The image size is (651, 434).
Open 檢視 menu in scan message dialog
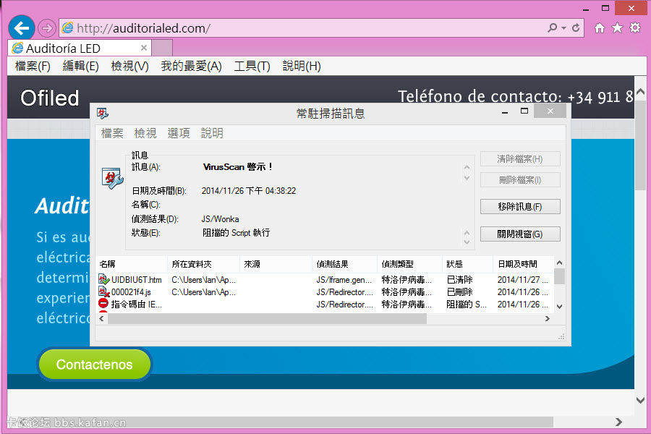tap(145, 133)
